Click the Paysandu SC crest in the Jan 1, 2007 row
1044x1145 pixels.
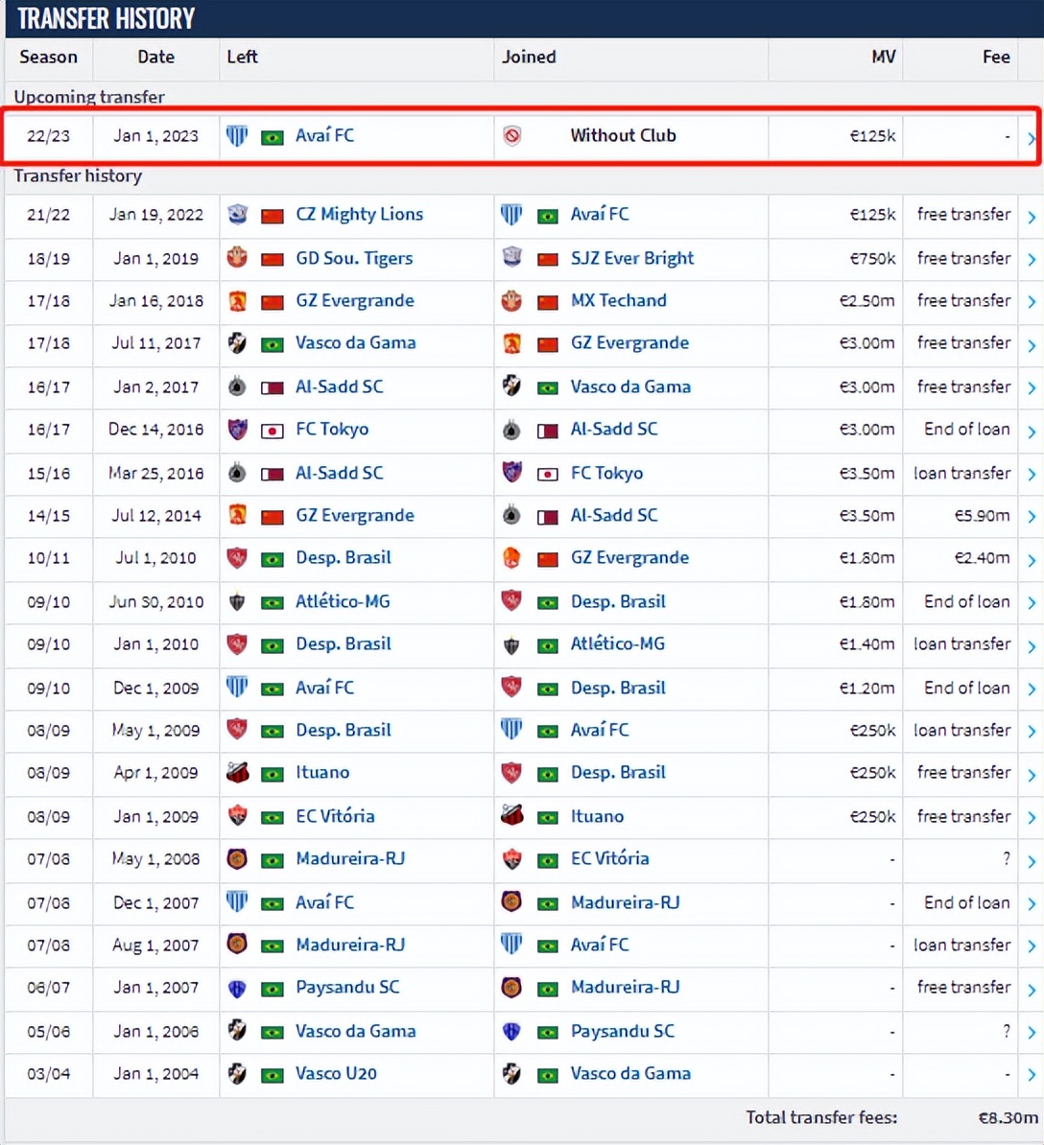(x=237, y=988)
